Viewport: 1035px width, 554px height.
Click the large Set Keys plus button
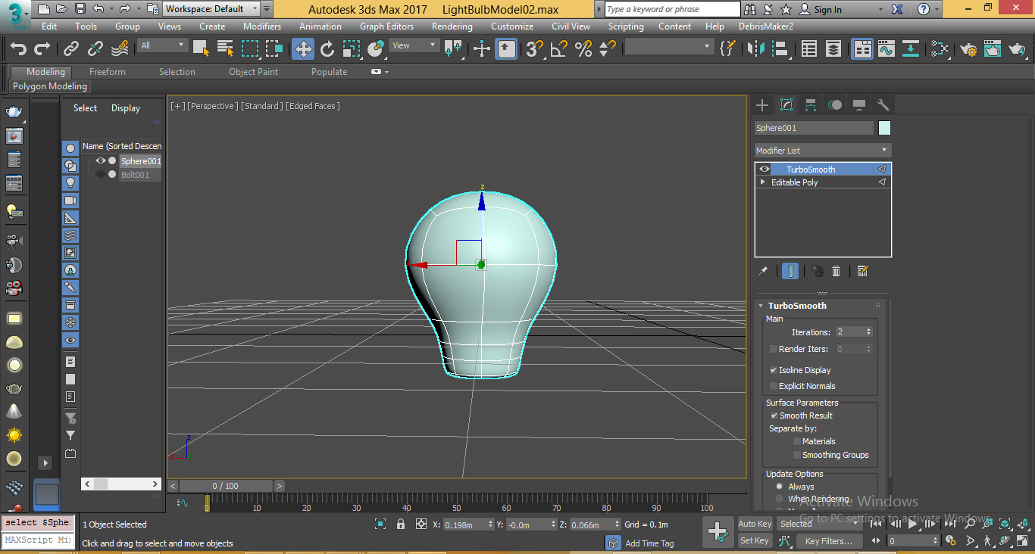(x=718, y=532)
